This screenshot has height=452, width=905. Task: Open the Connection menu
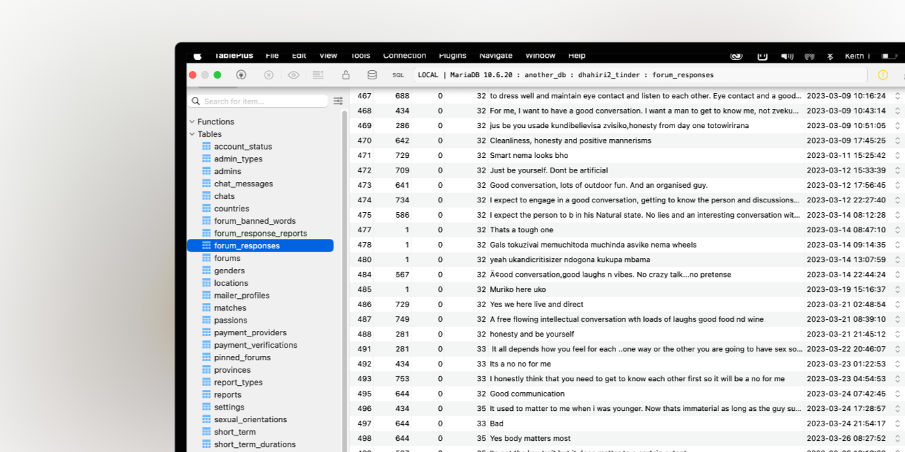404,56
